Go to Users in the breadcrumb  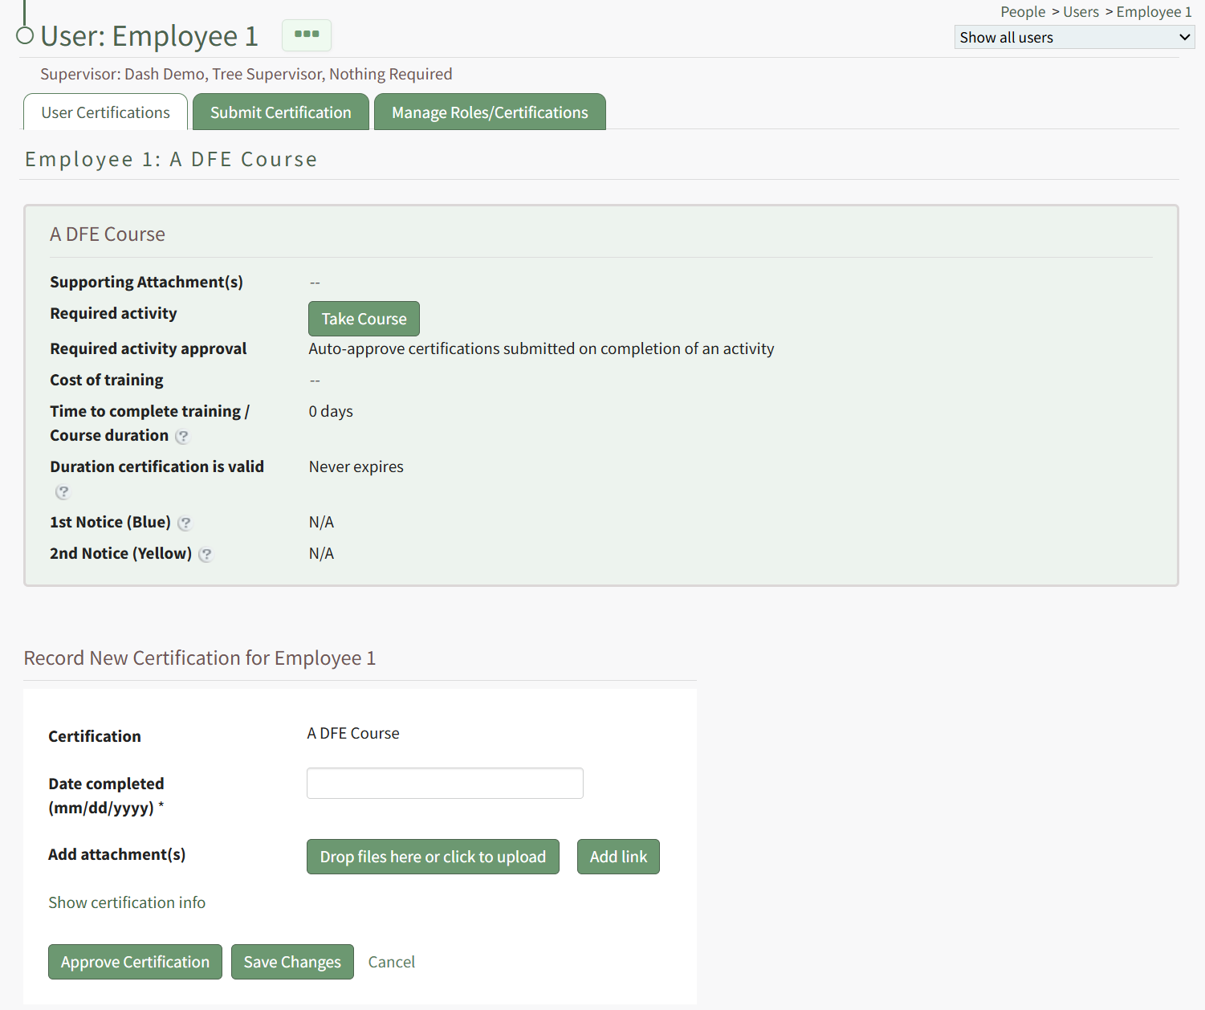point(1081,12)
